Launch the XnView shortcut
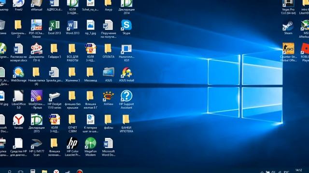The width and height of the screenshot is (309, 173). (108, 98)
